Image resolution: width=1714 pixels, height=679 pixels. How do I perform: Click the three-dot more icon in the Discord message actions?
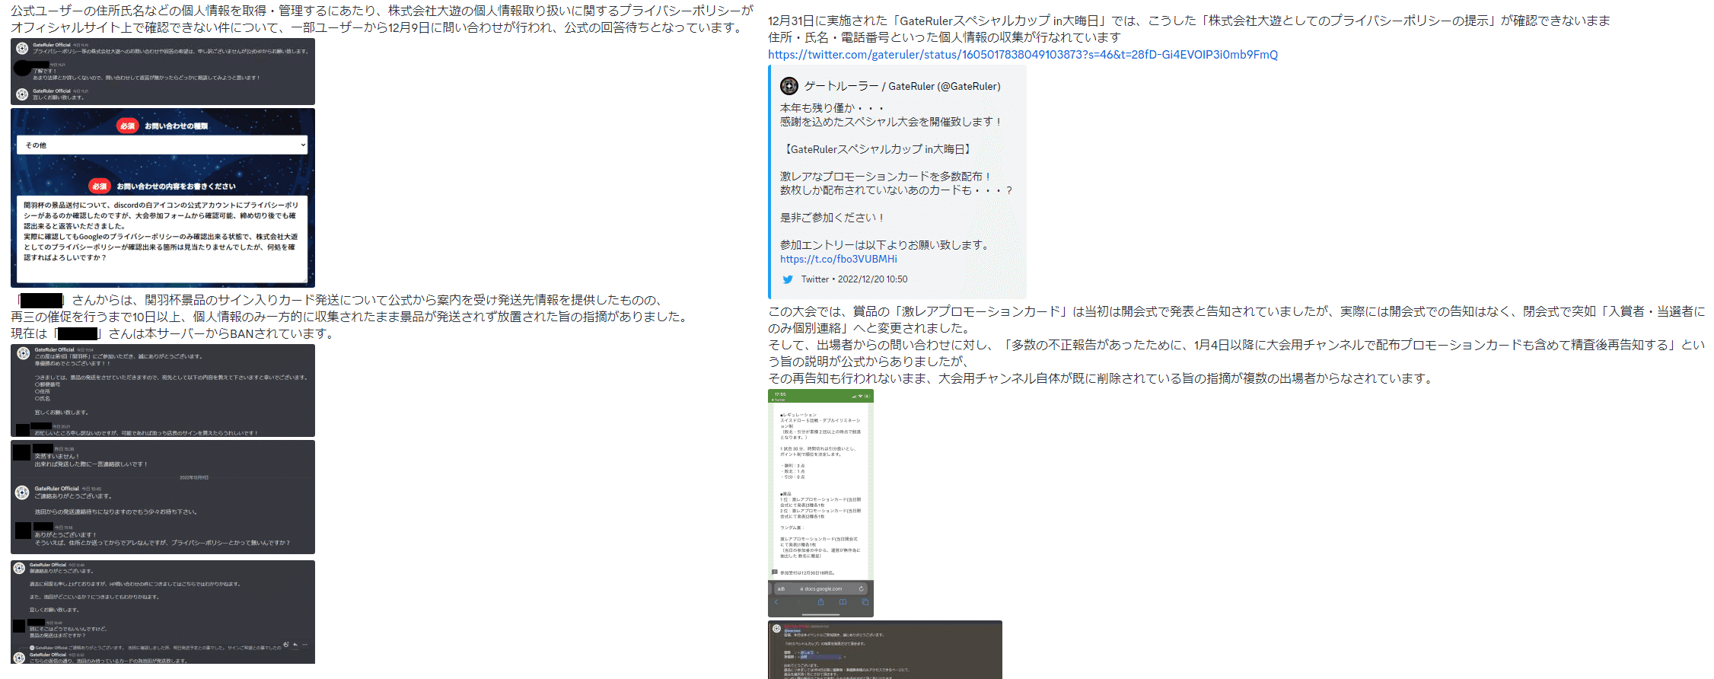pyautogui.click(x=304, y=644)
